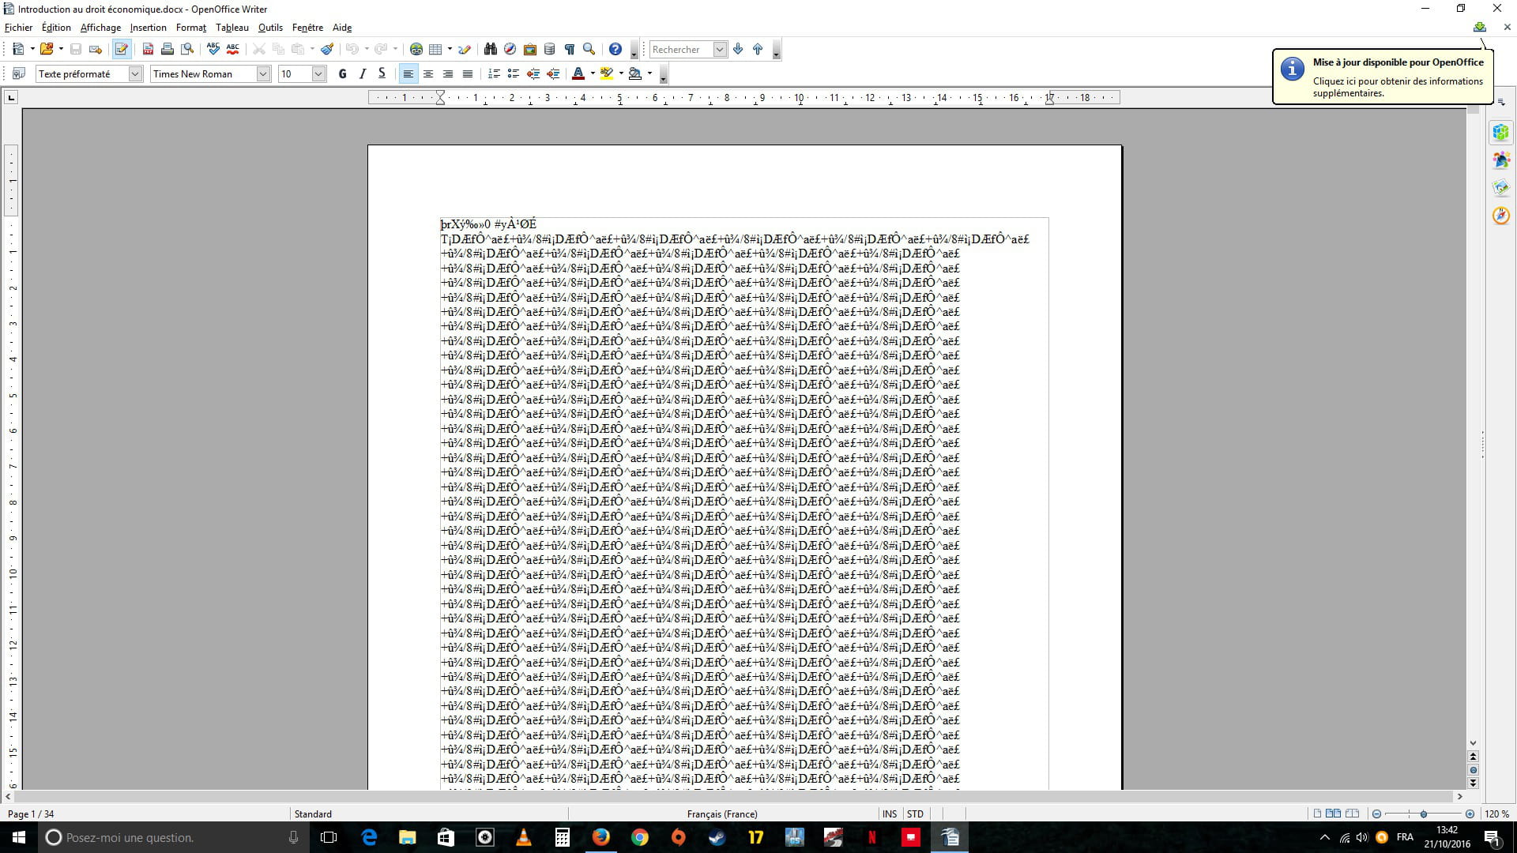Image resolution: width=1517 pixels, height=853 pixels.
Task: Export document directly as PDF
Action: click(148, 49)
